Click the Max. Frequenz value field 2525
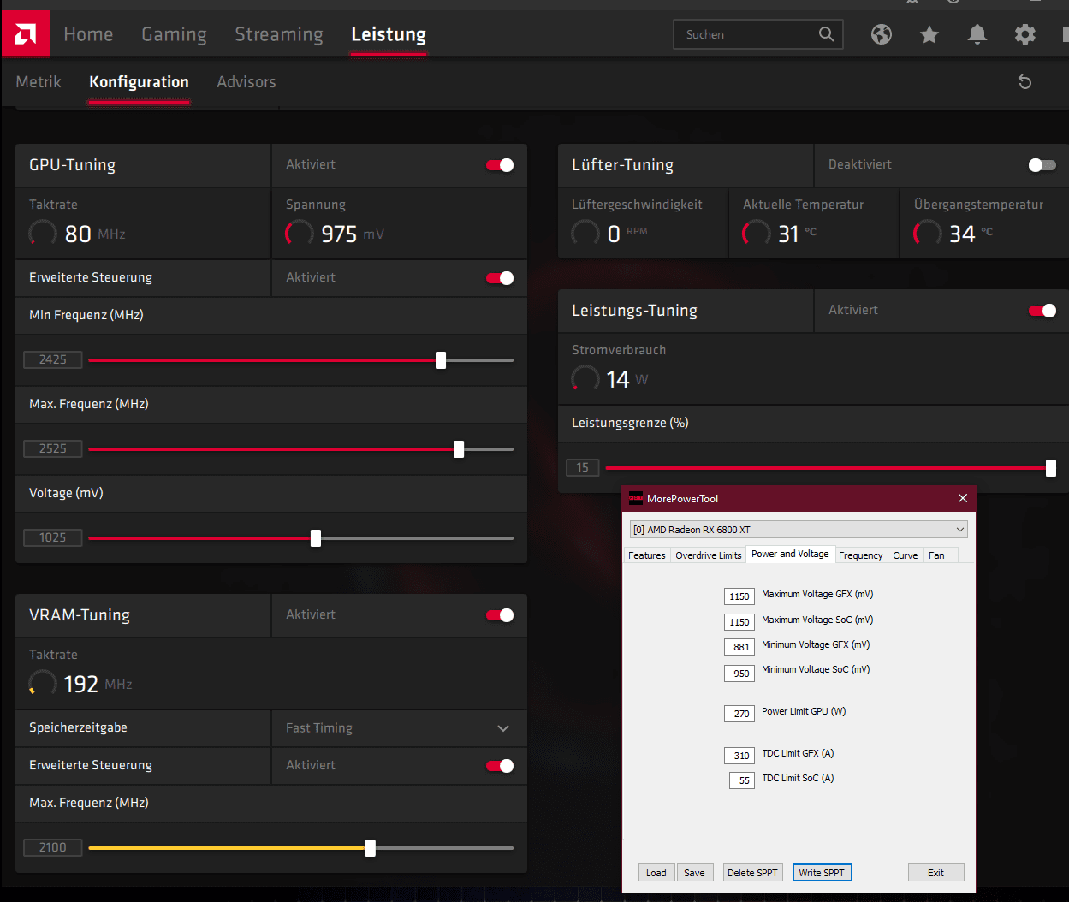 53,448
